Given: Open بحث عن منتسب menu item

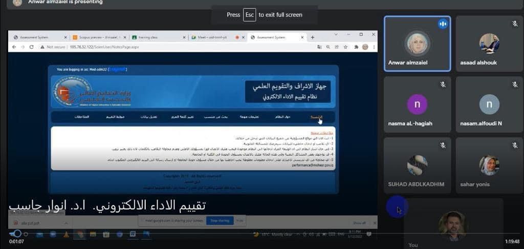Looking at the screenshot, I should [216, 117].
